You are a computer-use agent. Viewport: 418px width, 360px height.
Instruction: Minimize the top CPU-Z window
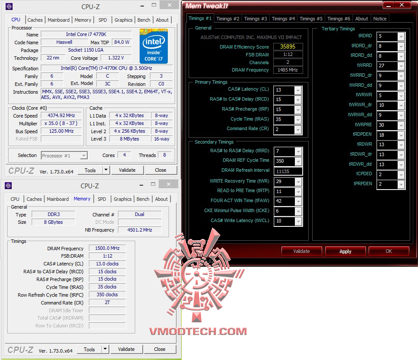click(x=142, y=6)
